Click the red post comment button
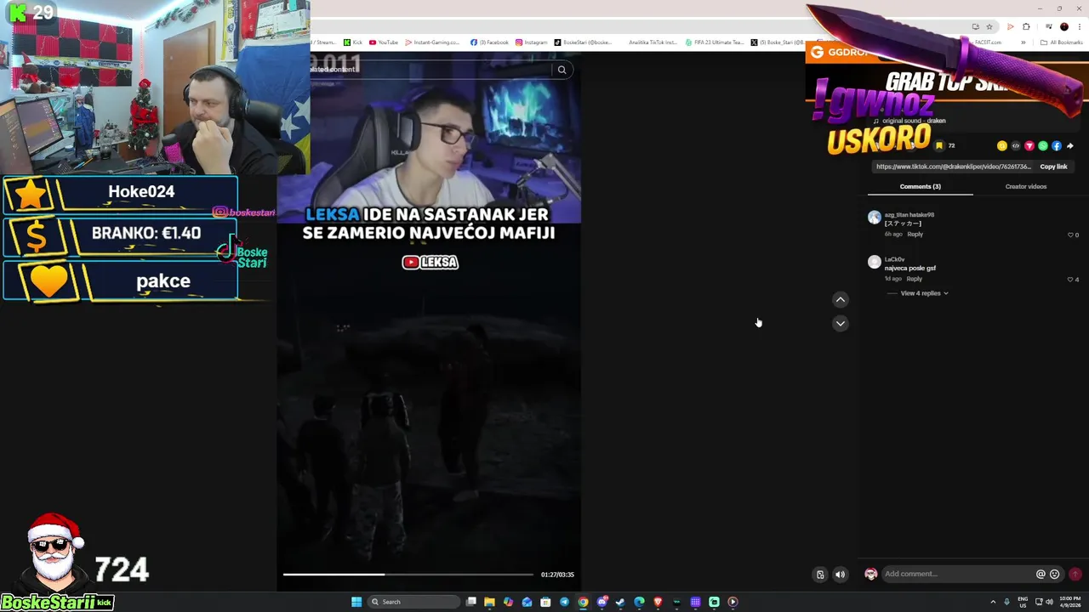 click(1075, 574)
